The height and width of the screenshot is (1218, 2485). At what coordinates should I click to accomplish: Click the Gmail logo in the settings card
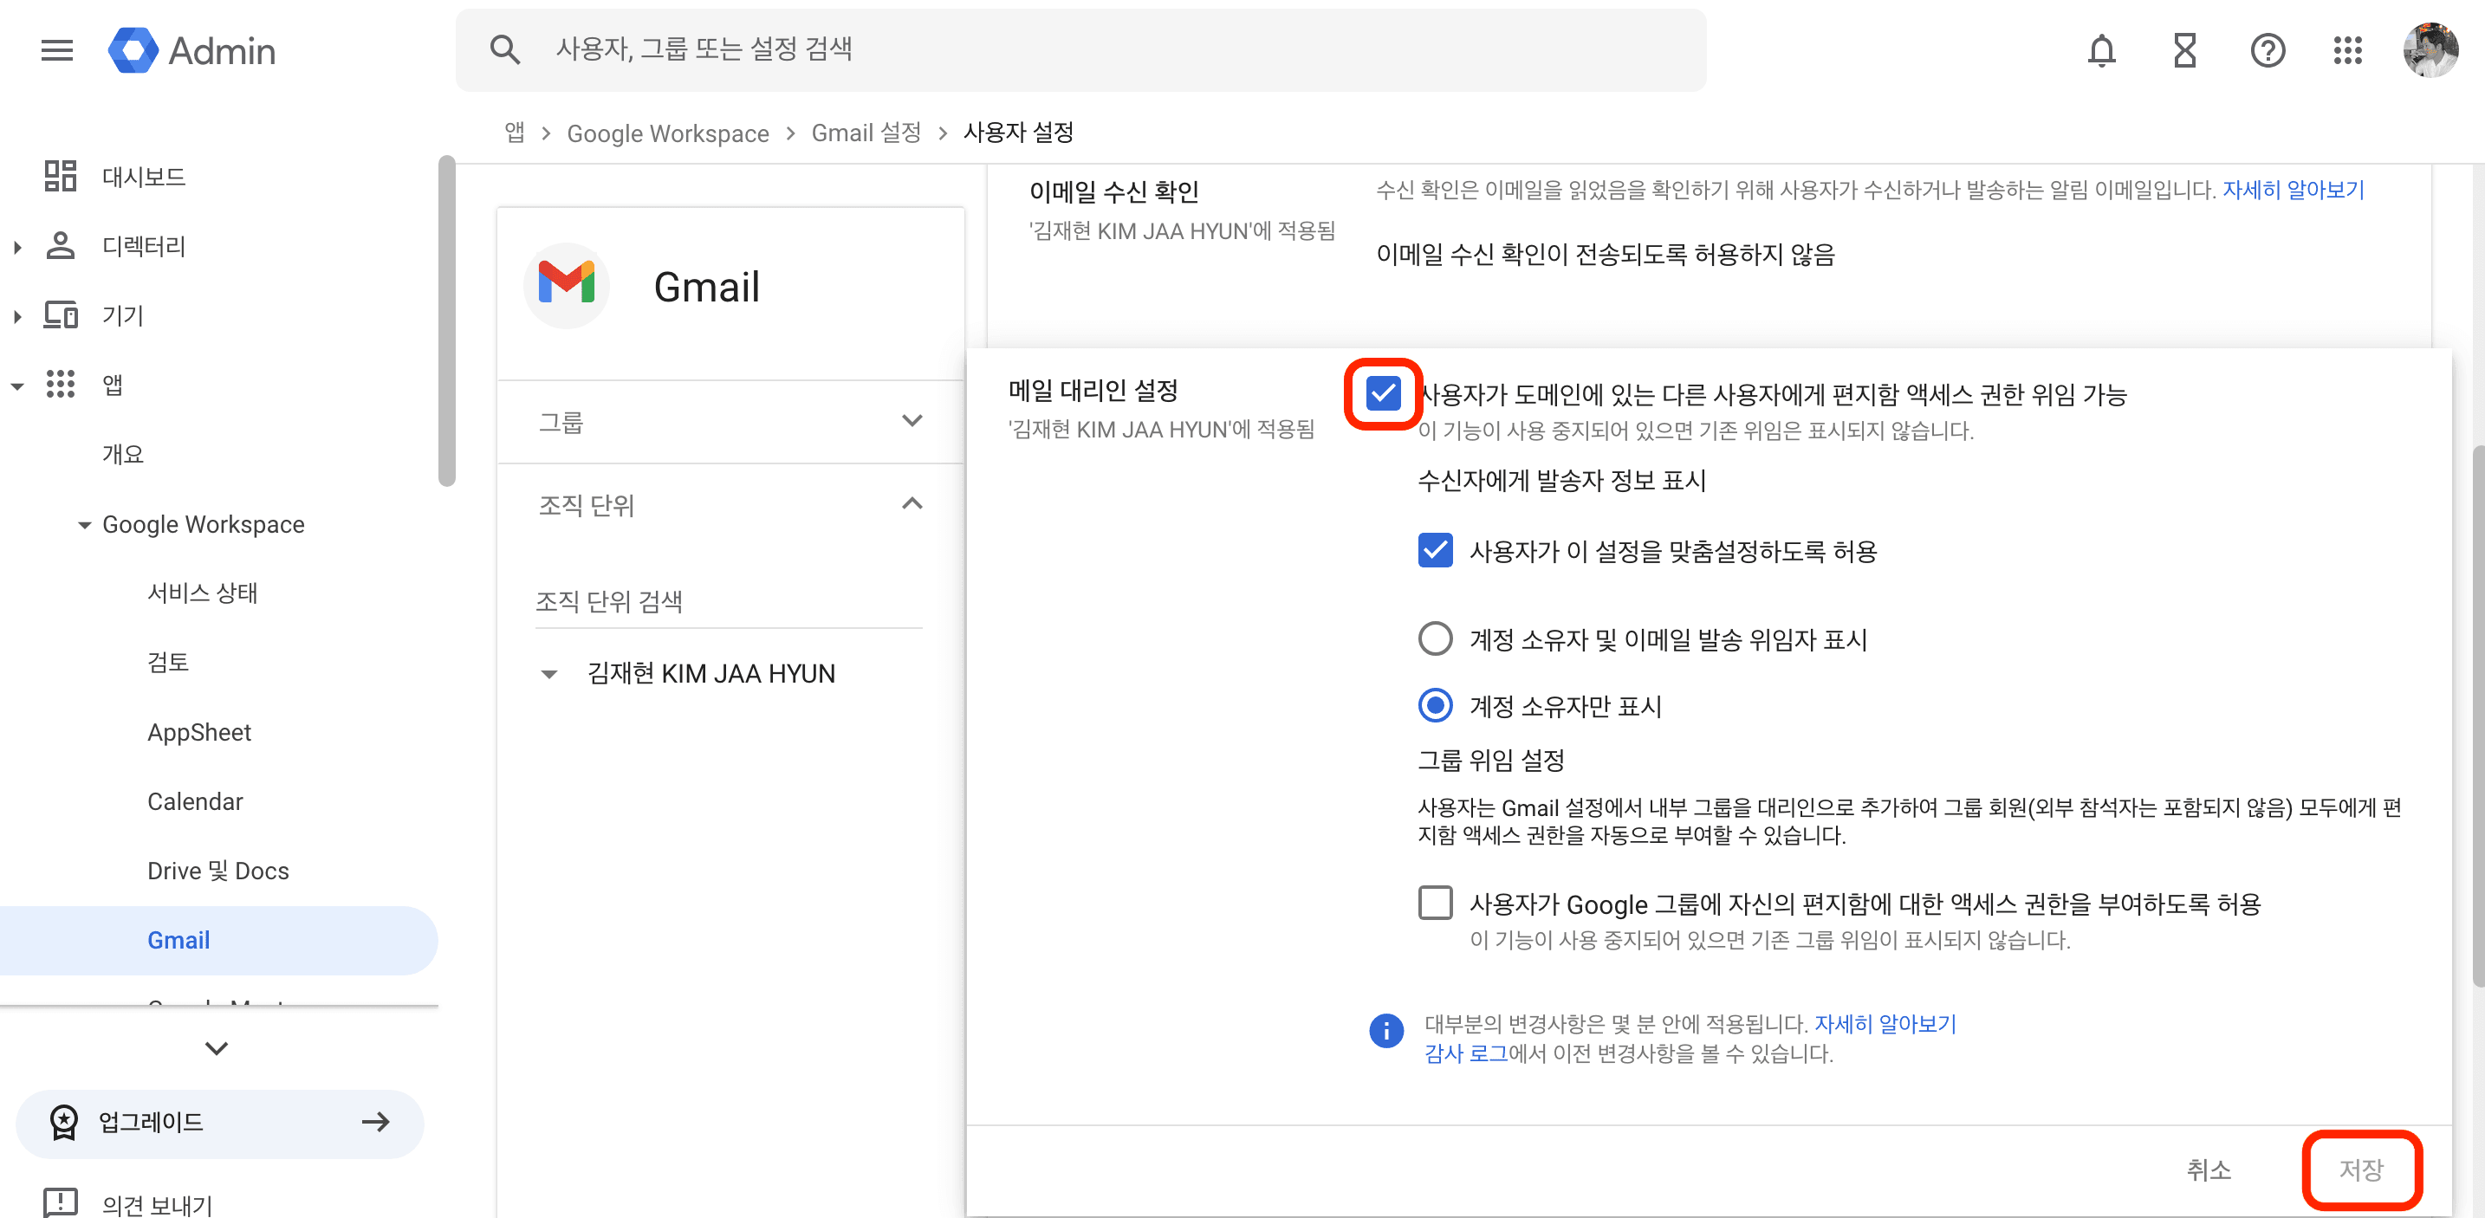(567, 284)
